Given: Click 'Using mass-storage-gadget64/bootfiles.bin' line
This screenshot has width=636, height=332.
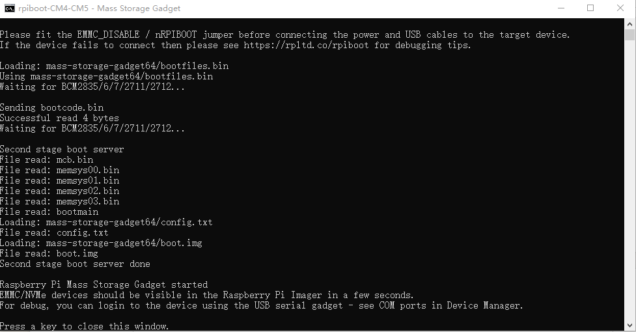Looking at the screenshot, I should pos(106,76).
